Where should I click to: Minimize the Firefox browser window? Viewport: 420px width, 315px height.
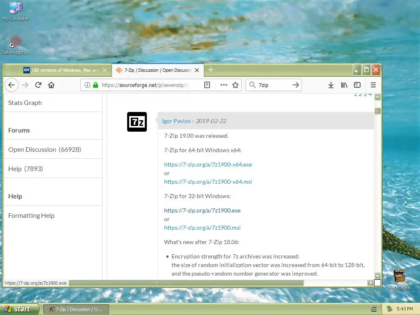[356, 70]
